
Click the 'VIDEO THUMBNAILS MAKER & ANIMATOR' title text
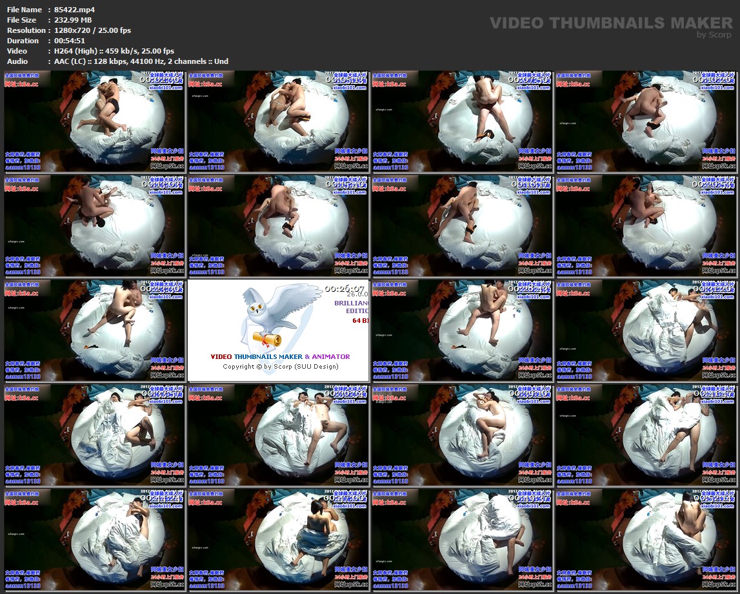point(280,356)
